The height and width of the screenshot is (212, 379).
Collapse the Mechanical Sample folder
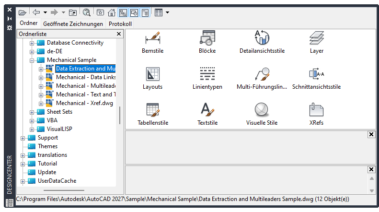[32, 60]
